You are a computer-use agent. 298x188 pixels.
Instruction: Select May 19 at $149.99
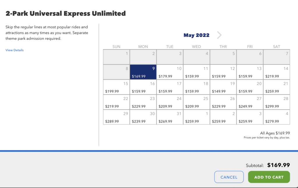click(223, 87)
